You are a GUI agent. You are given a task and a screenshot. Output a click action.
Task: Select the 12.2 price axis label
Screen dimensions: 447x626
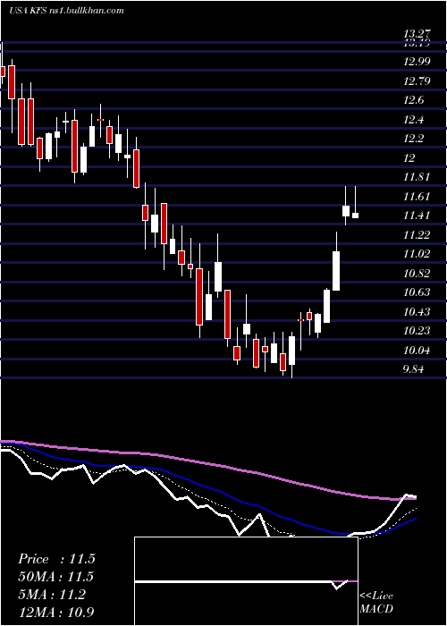point(413,139)
